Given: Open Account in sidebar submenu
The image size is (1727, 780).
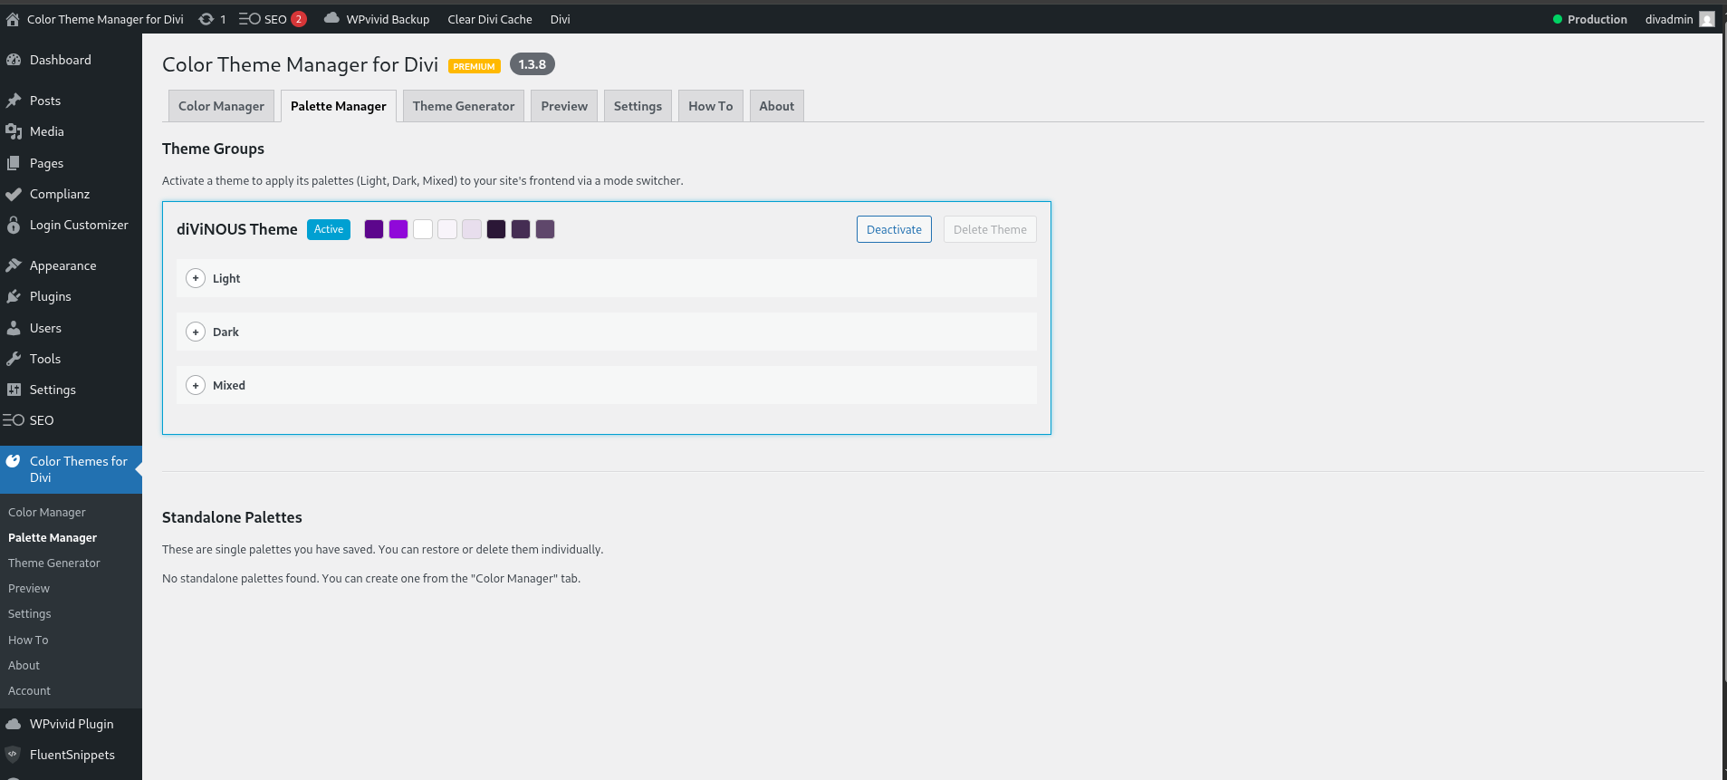Looking at the screenshot, I should pos(30,690).
